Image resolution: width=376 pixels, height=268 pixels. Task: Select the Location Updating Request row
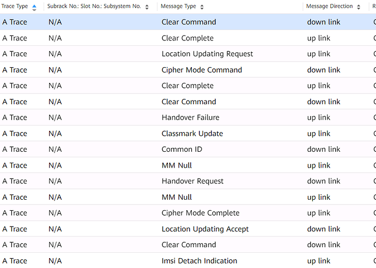point(188,54)
